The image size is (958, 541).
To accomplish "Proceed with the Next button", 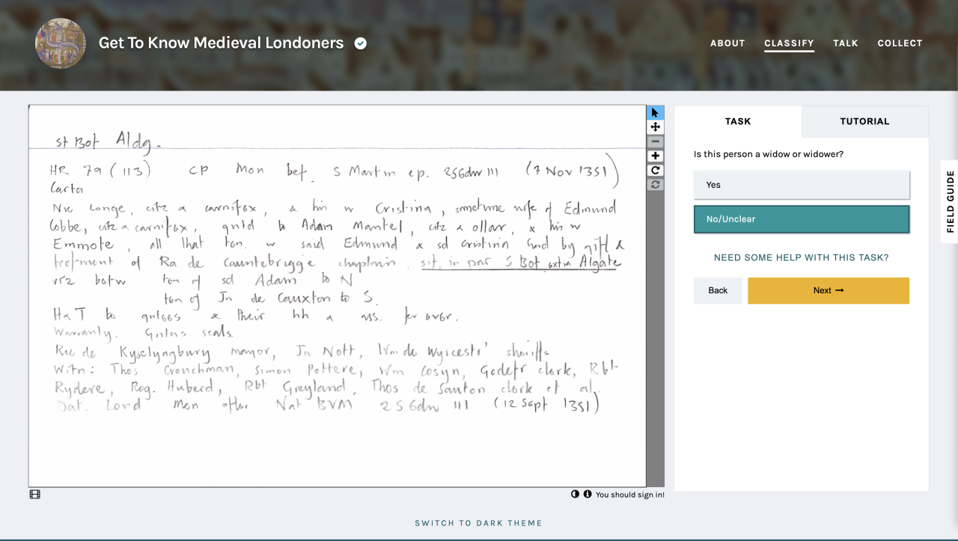I will coord(829,290).
